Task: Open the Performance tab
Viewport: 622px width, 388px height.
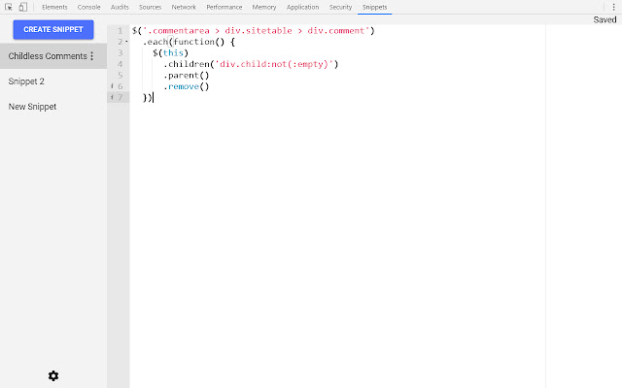Action: click(225, 7)
